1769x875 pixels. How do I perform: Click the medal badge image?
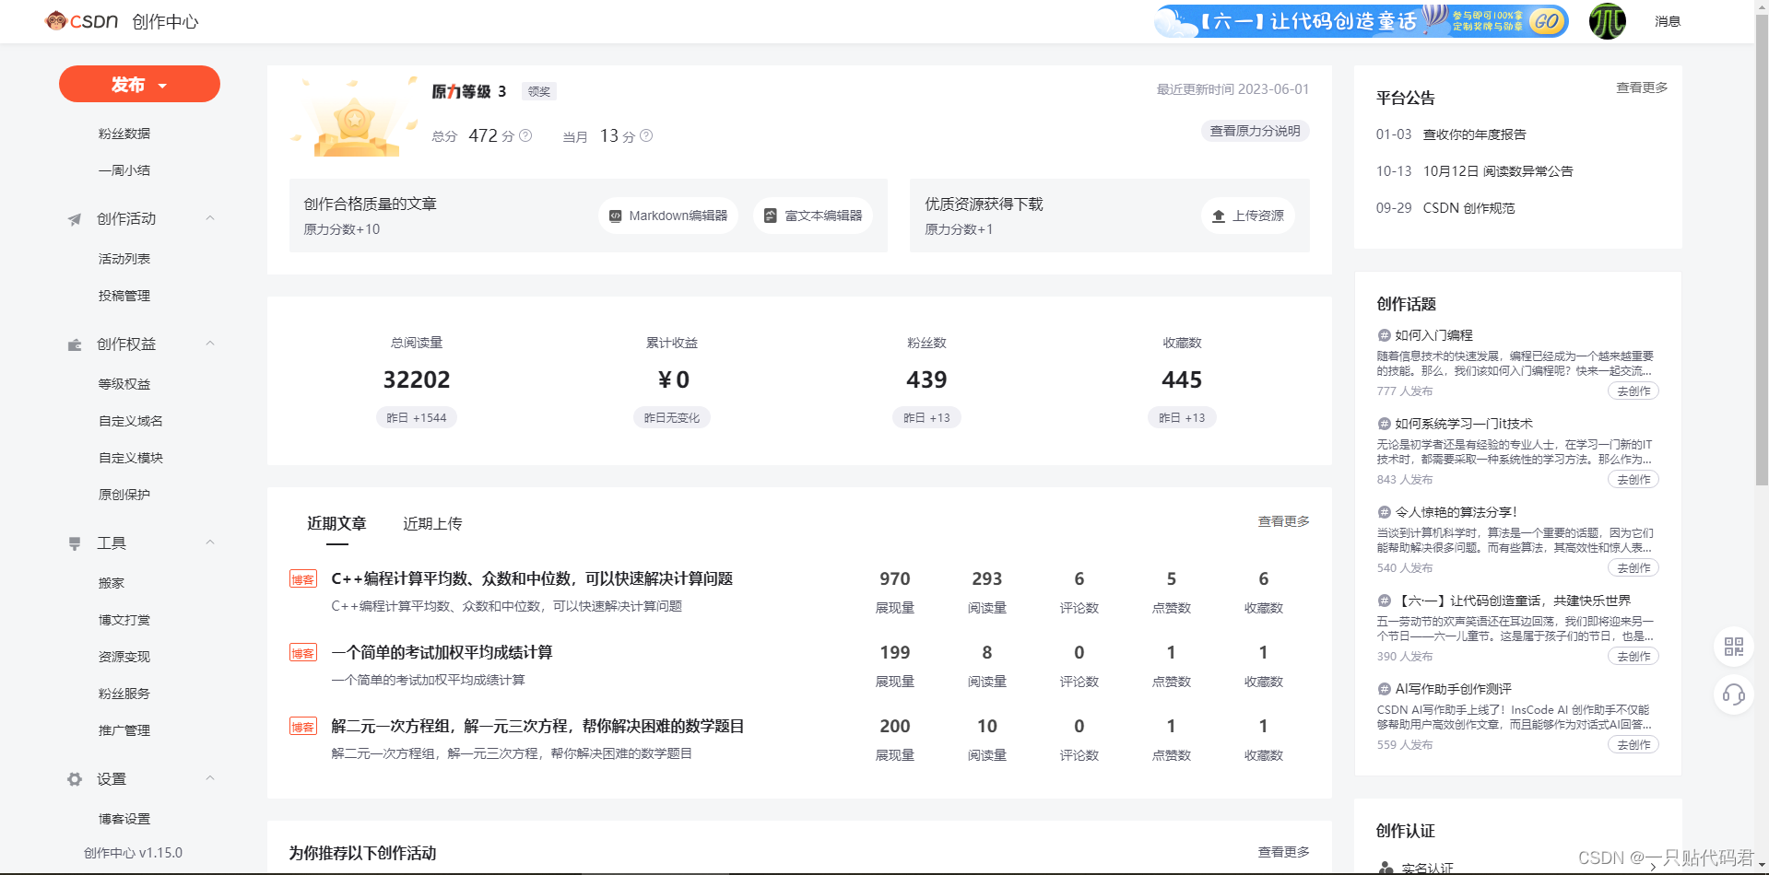[x=354, y=117]
